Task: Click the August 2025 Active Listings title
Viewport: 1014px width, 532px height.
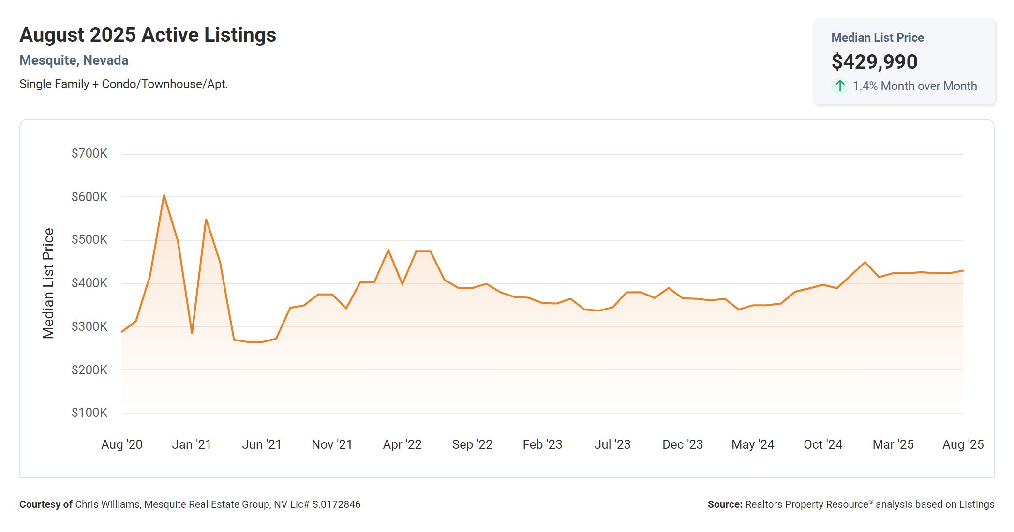Action: pyautogui.click(x=148, y=35)
